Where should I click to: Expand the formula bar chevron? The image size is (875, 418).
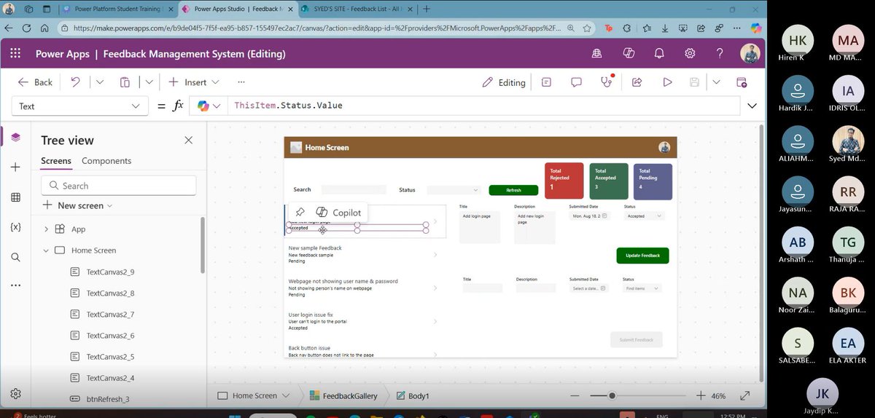pyautogui.click(x=752, y=106)
